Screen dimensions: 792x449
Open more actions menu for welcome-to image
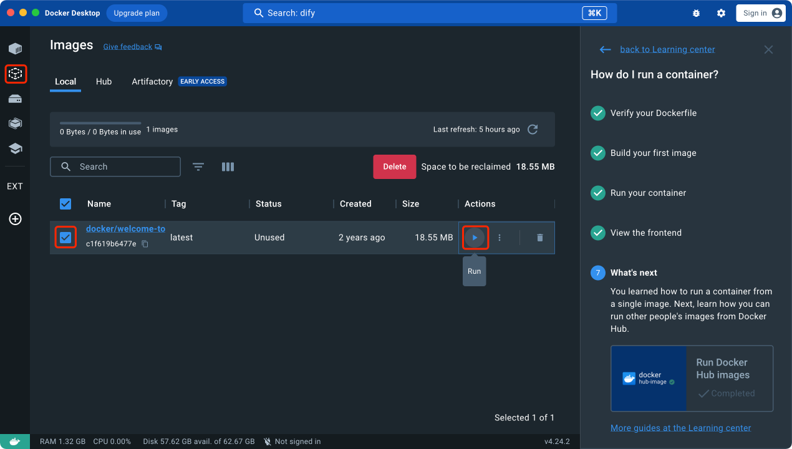pos(500,238)
